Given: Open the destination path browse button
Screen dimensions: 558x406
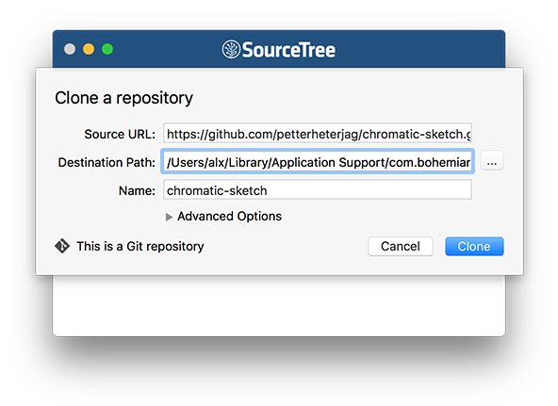Looking at the screenshot, I should tap(492, 161).
